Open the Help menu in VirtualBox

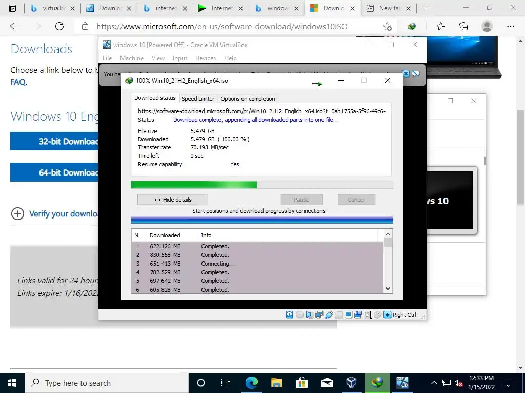click(230, 58)
